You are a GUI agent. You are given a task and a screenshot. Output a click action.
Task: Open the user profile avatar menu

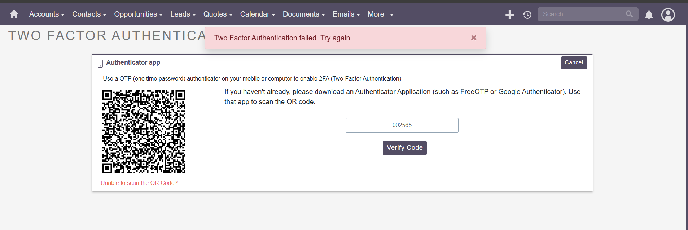click(x=668, y=15)
